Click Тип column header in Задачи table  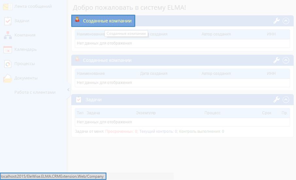(80, 113)
